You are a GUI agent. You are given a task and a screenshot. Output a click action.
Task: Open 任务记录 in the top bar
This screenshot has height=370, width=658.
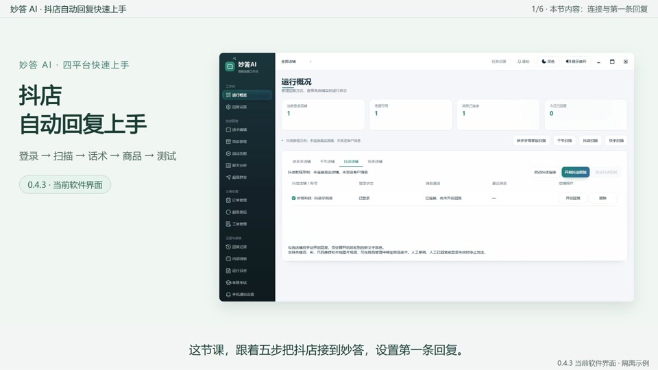tap(498, 62)
